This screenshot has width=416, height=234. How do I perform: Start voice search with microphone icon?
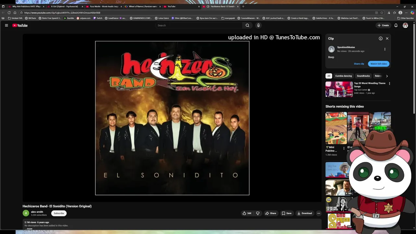tap(258, 25)
